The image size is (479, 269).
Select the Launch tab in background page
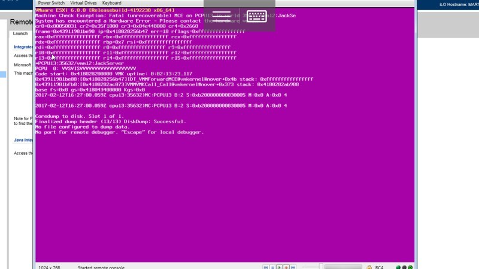[x=20, y=33]
